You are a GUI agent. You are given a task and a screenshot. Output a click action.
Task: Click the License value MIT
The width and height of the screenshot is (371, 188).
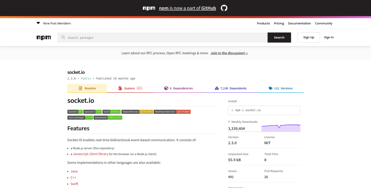click(x=267, y=143)
